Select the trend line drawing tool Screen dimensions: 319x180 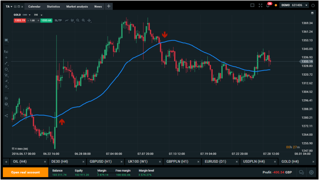[6, 63]
